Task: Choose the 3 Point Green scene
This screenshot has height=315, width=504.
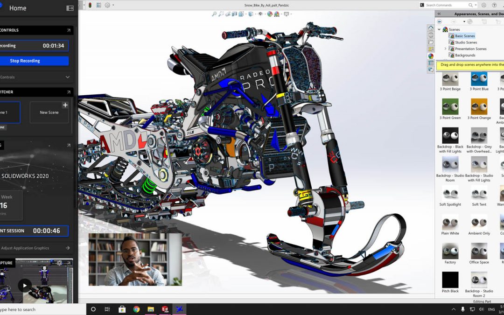Action: click(x=450, y=109)
